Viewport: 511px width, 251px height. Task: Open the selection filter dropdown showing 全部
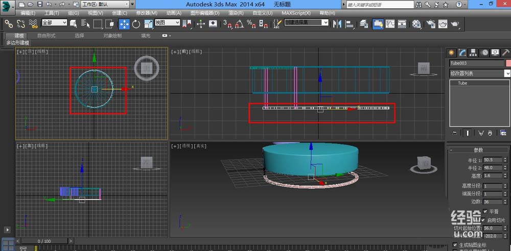(x=54, y=22)
